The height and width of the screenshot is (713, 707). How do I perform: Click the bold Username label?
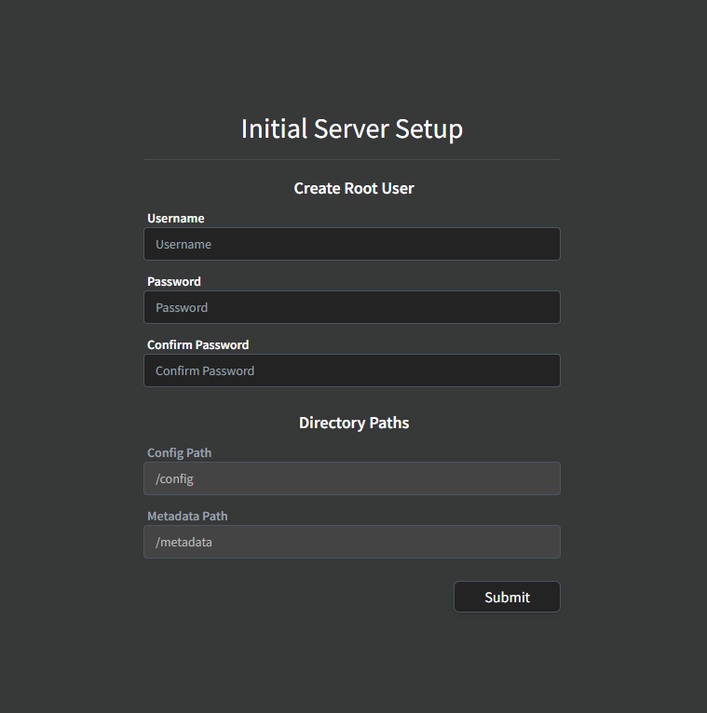click(x=175, y=219)
